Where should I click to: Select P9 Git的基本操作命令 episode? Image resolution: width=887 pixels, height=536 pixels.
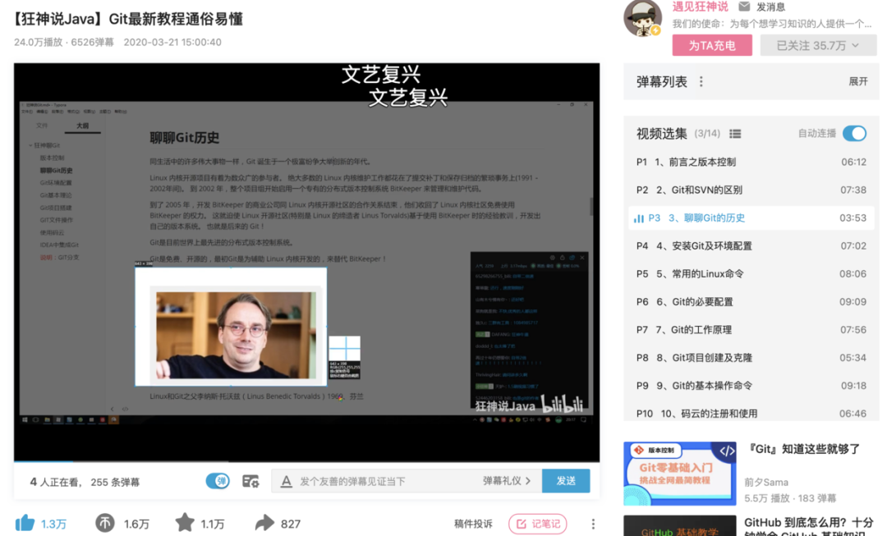751,386
